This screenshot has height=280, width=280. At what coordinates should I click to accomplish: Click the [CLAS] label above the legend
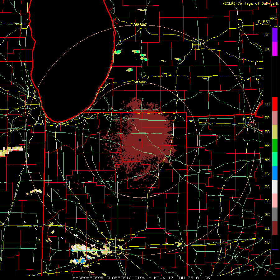[263, 21]
